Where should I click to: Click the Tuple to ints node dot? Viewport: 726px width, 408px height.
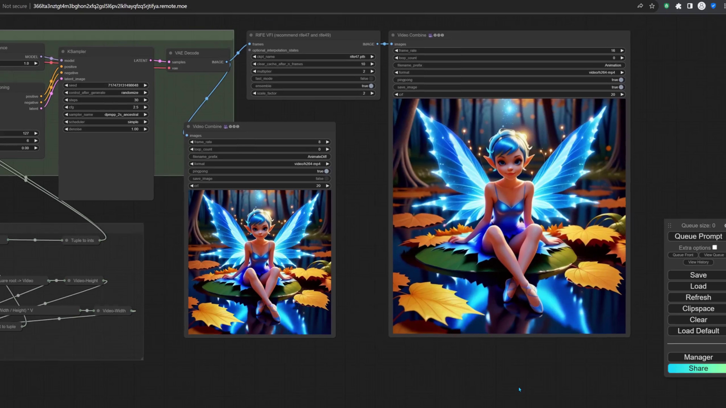[67, 240]
